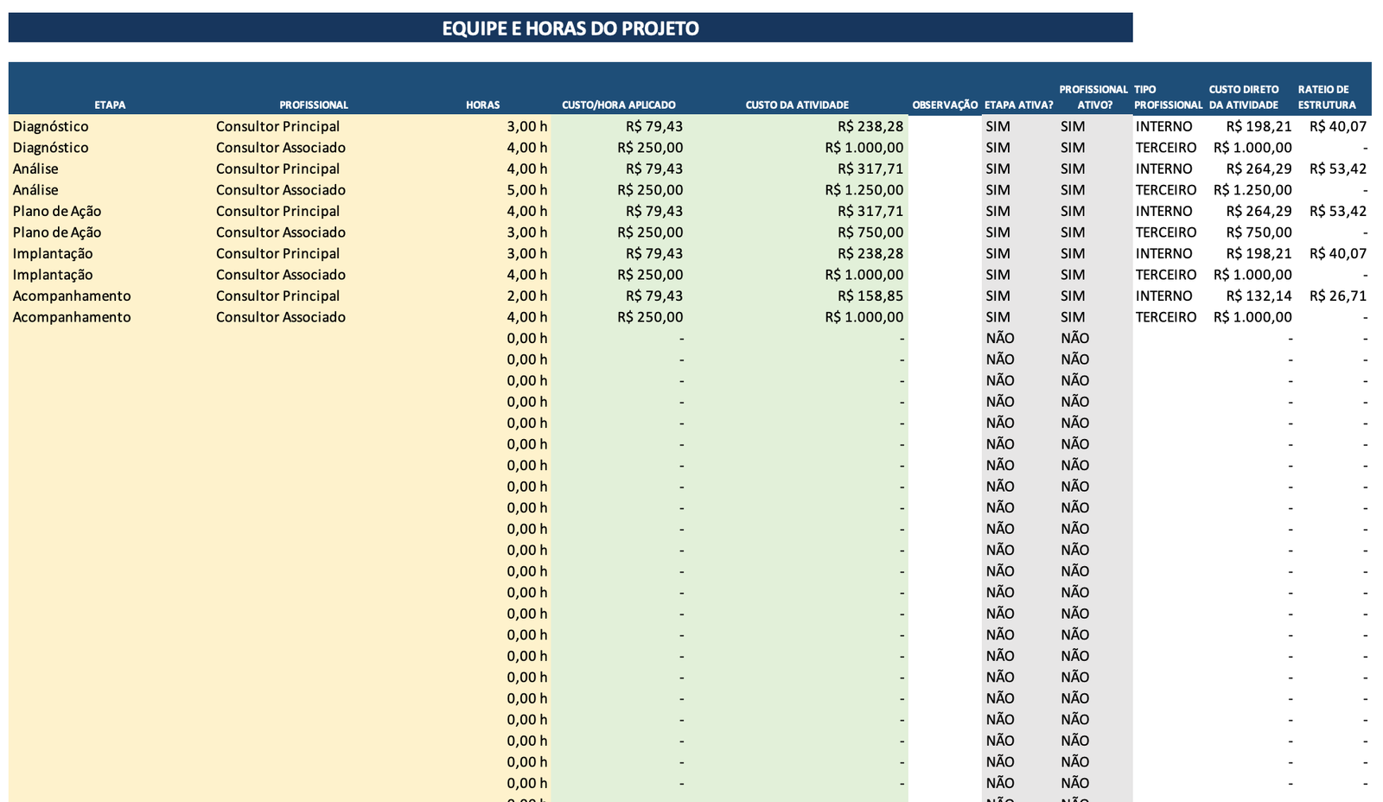This screenshot has width=1383, height=802.
Task: Select Plano de Ação in Consultor Principal row
Action: pyautogui.click(x=57, y=211)
